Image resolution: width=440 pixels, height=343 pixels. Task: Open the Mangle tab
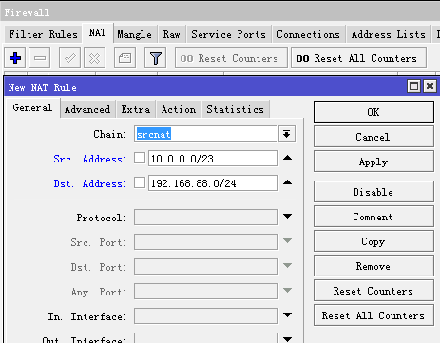point(134,34)
